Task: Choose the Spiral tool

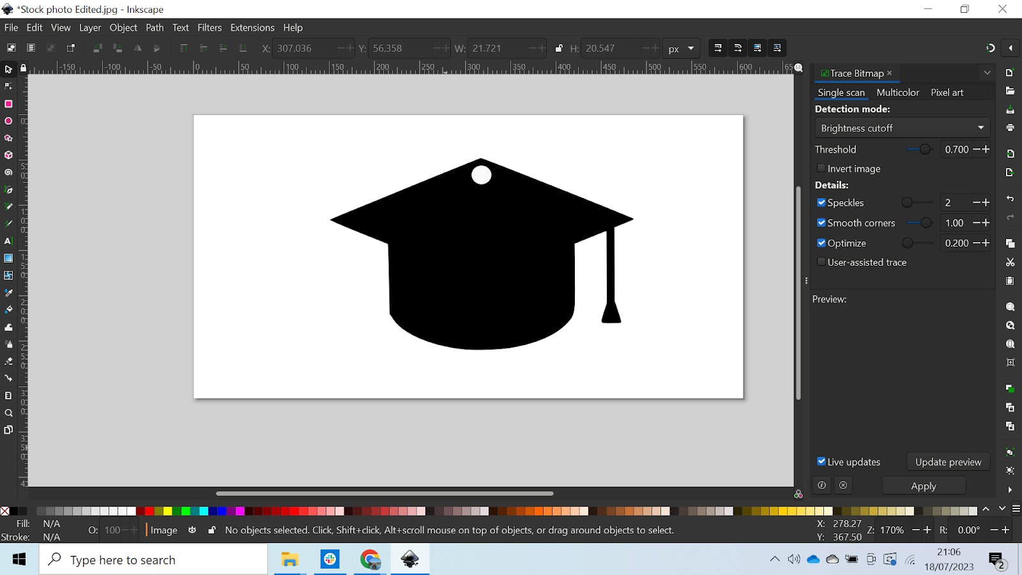Action: click(x=8, y=172)
